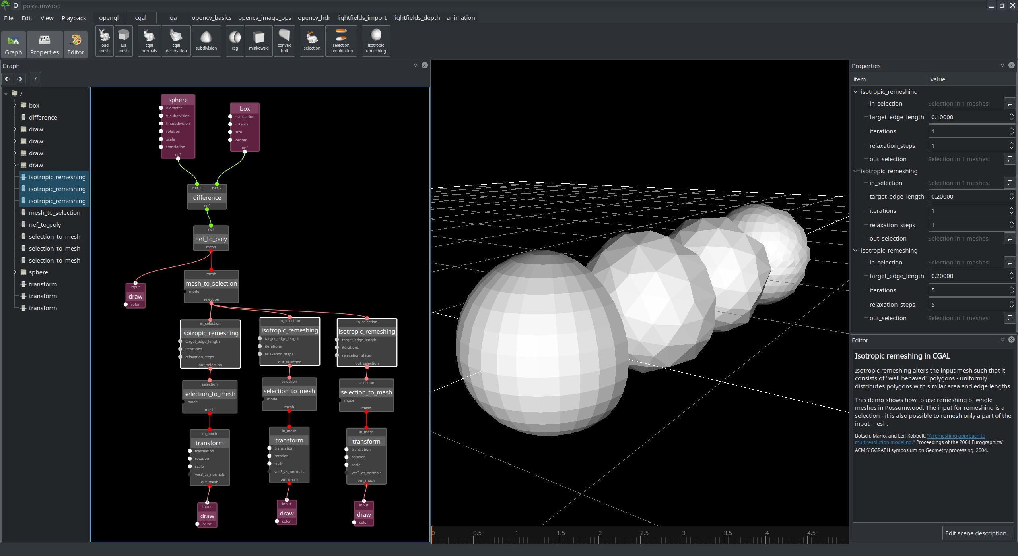The width and height of the screenshot is (1018, 556).
Task: Click the isotropic remeshing toolbar icon
Action: pyautogui.click(x=376, y=41)
